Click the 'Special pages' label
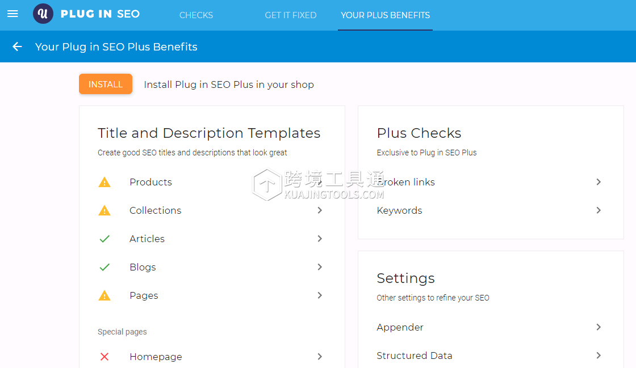Screen dimensions: 636x368 coord(122,332)
